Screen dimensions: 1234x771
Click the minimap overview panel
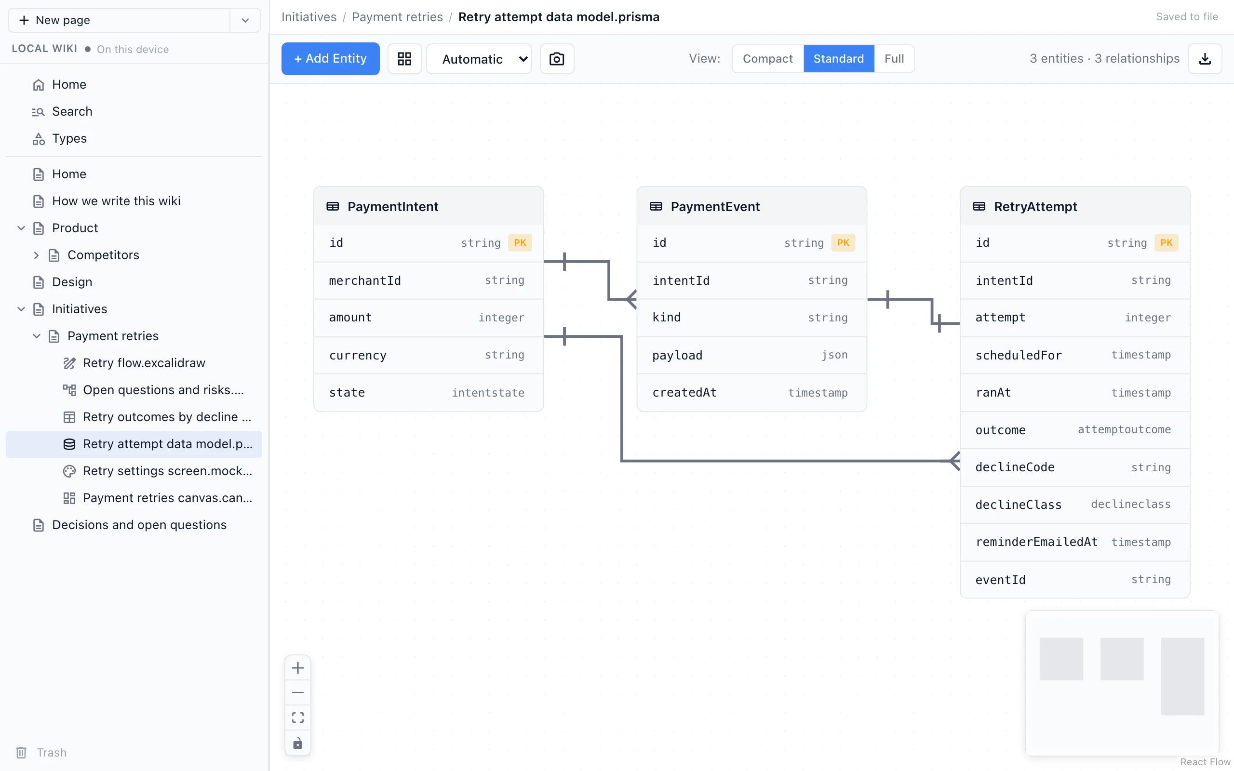1122,683
